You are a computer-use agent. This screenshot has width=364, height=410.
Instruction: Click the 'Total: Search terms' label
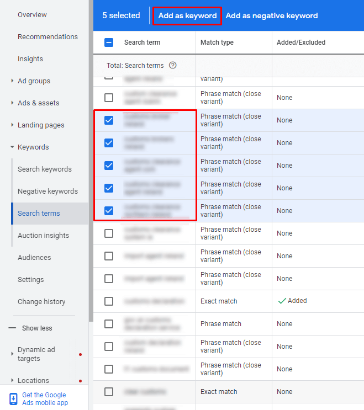pyautogui.click(x=135, y=65)
